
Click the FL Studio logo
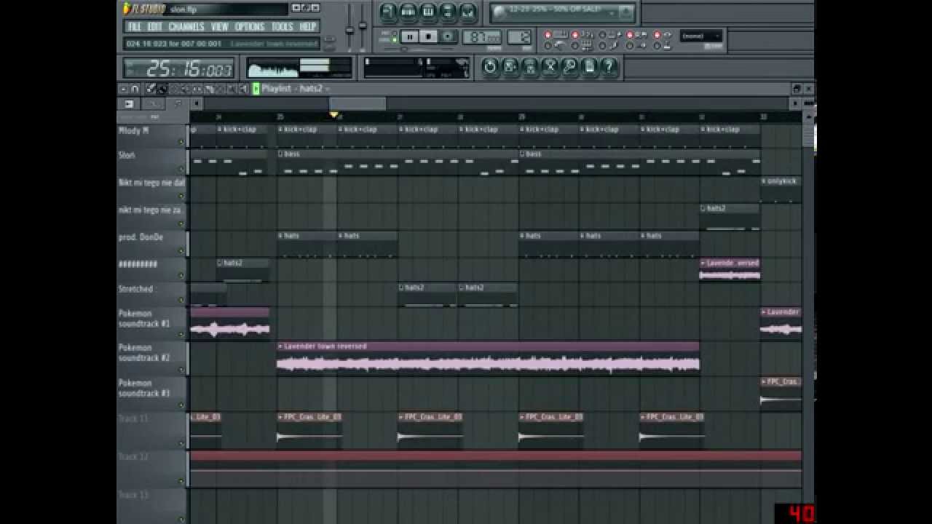tap(144, 9)
